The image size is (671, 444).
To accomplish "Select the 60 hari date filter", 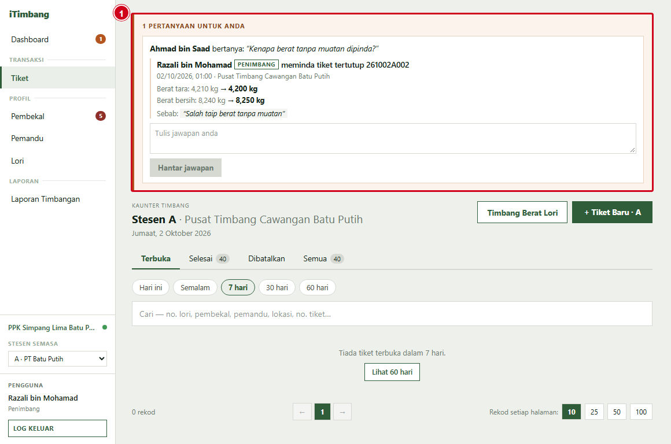I will pos(318,287).
